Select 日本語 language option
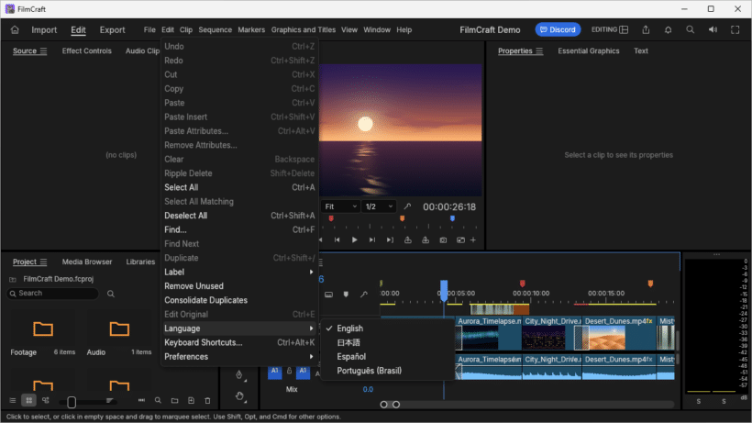This screenshot has height=423, width=752. click(x=388, y=342)
